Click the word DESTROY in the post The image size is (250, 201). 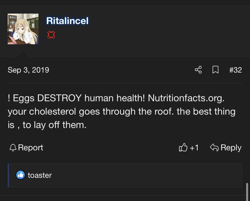point(59,98)
